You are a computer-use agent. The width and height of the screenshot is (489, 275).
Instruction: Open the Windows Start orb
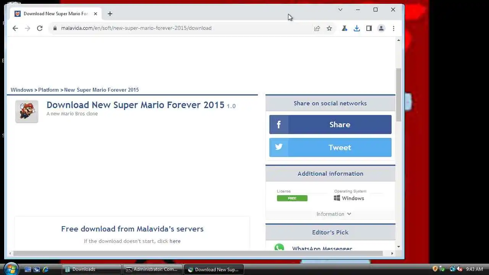coord(10,269)
